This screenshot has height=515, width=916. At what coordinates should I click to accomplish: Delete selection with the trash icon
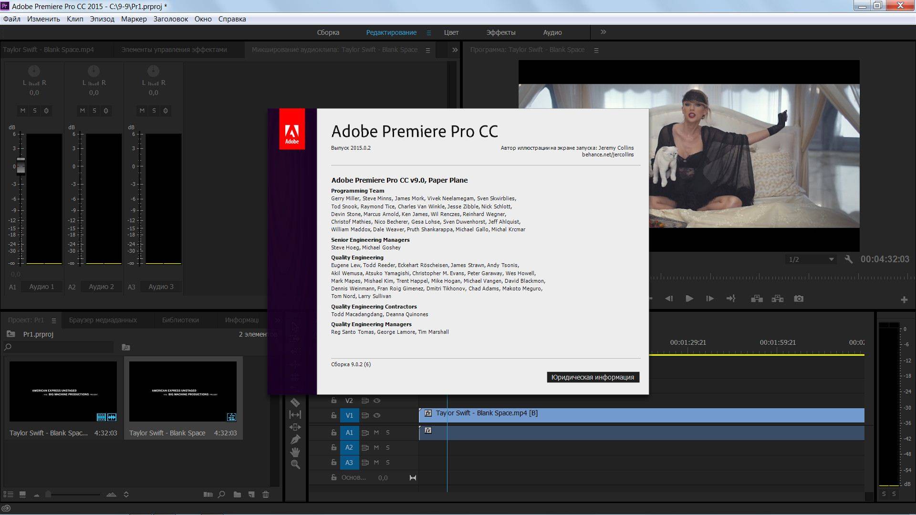[266, 494]
